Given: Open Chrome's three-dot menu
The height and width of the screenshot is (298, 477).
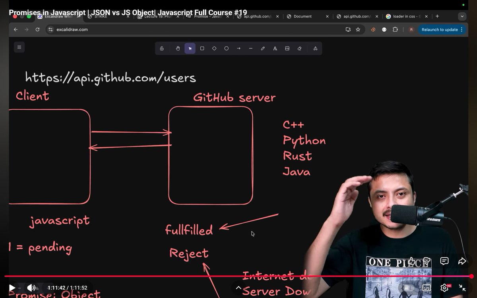Looking at the screenshot, I should click(461, 29).
